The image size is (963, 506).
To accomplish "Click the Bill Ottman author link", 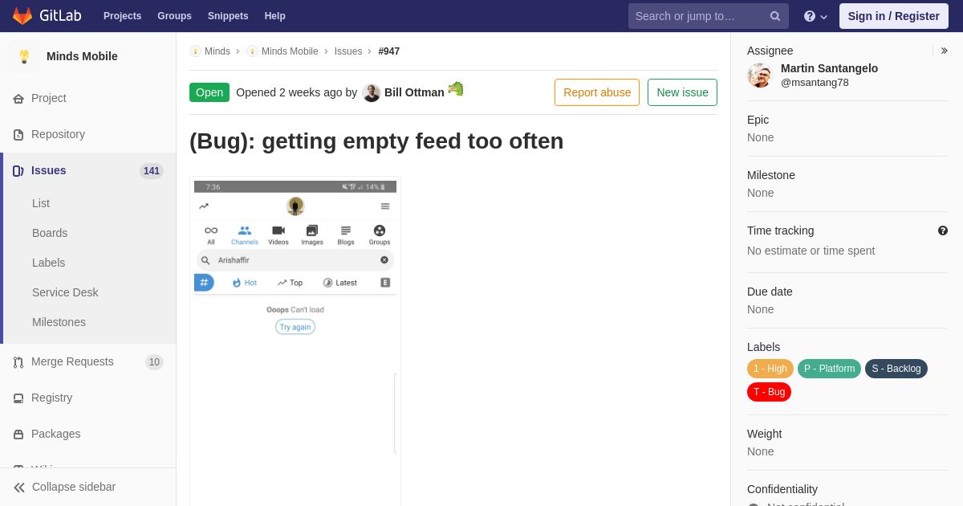I will click(414, 92).
